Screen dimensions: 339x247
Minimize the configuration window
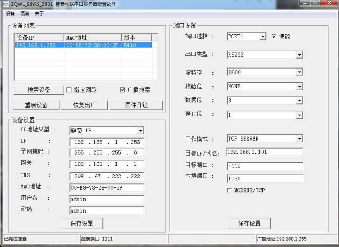(305, 3)
